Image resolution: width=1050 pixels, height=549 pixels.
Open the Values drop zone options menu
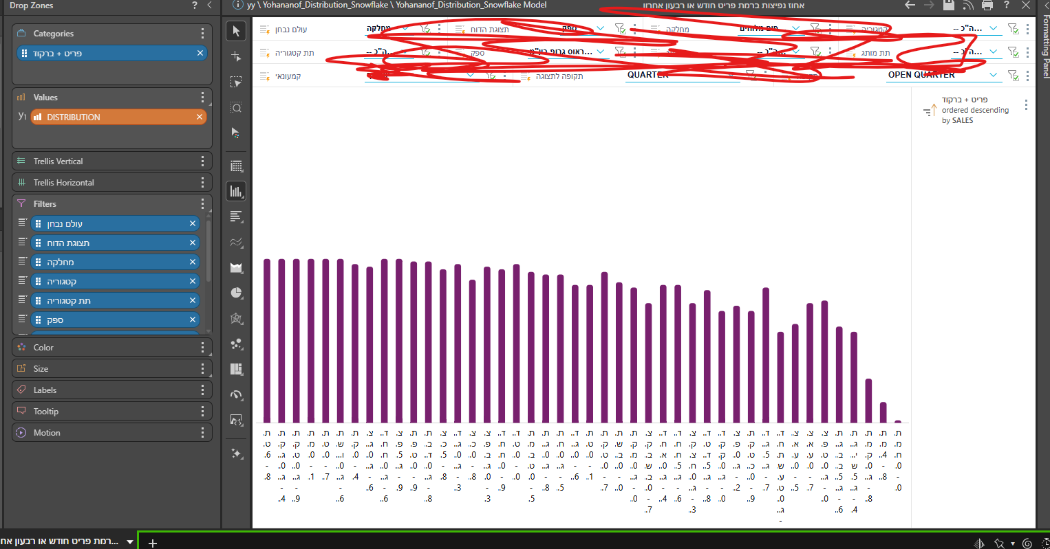202,98
